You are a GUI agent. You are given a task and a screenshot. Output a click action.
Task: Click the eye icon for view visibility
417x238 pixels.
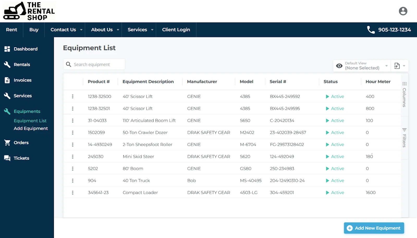click(339, 66)
